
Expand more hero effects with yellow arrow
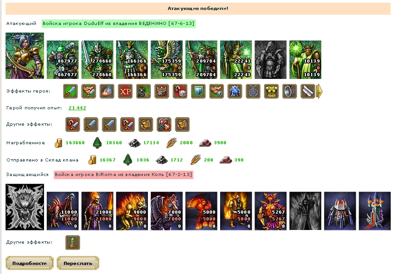coord(320,92)
